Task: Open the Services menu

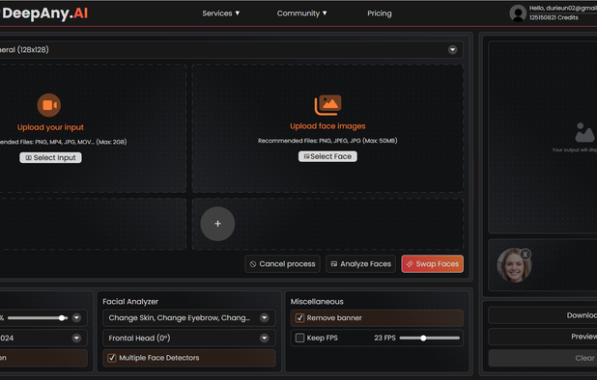Action: click(221, 14)
